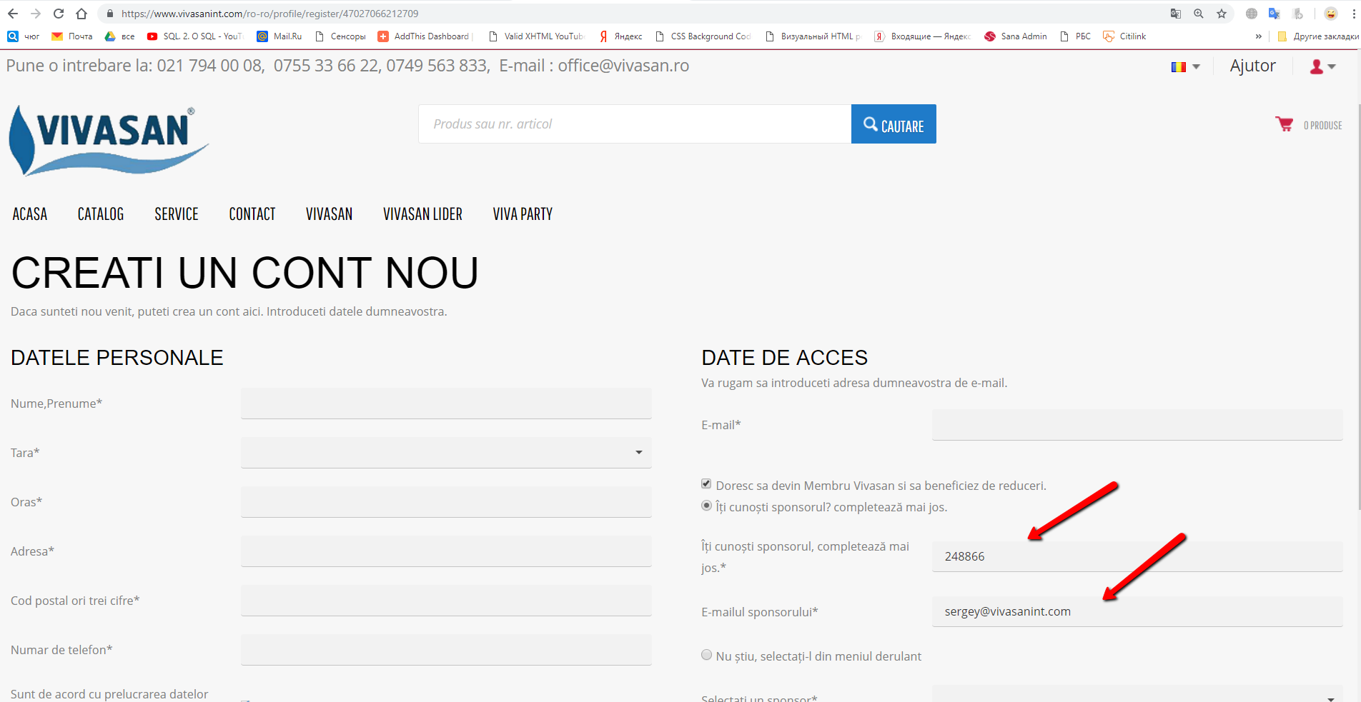This screenshot has height=702, width=1361.
Task: Open the CATALOG menu item
Action: 101,214
